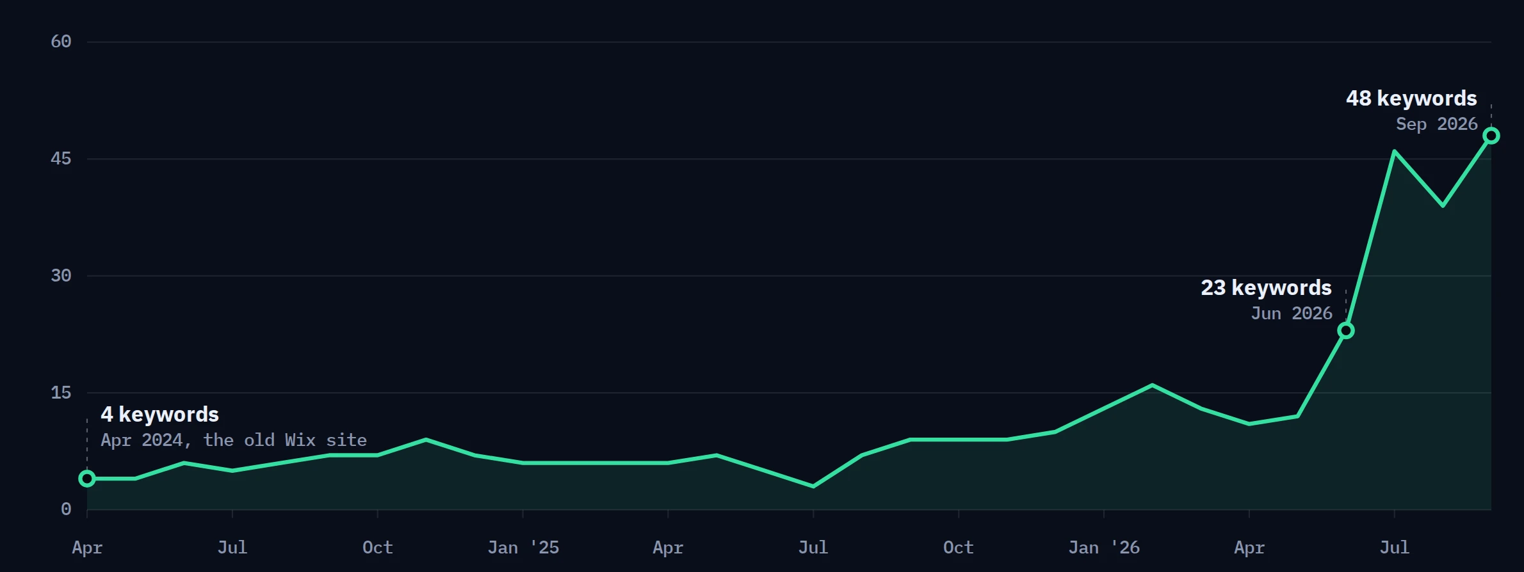
Task: Select the '48 keywords' annotation label
Action: tap(1411, 99)
